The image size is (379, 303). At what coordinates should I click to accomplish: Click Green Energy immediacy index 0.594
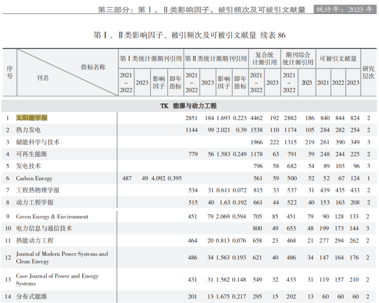coord(239,216)
